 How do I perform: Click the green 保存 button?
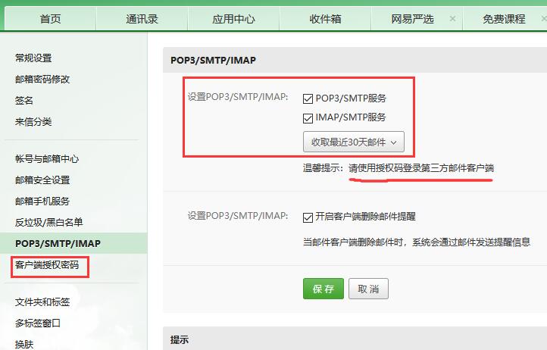click(x=324, y=289)
